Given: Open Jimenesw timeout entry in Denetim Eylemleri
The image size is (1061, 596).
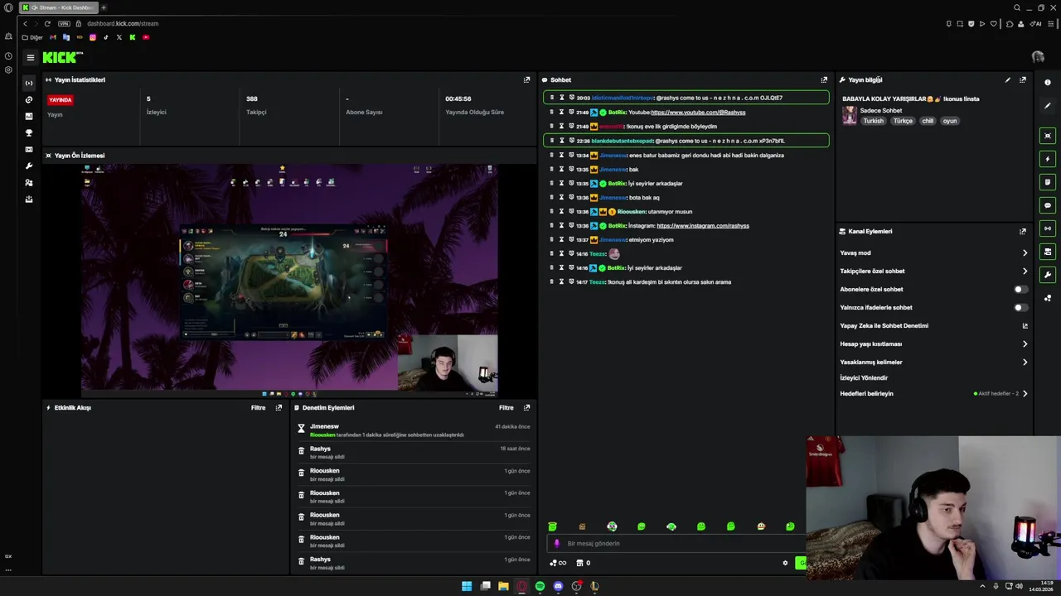Looking at the screenshot, I should coord(414,430).
